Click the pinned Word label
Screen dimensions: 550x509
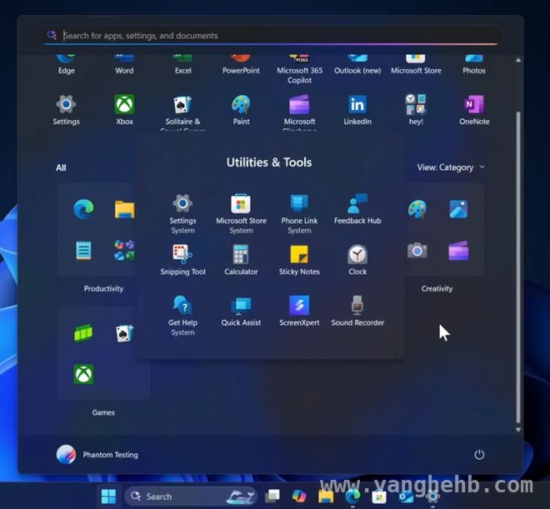point(124,71)
